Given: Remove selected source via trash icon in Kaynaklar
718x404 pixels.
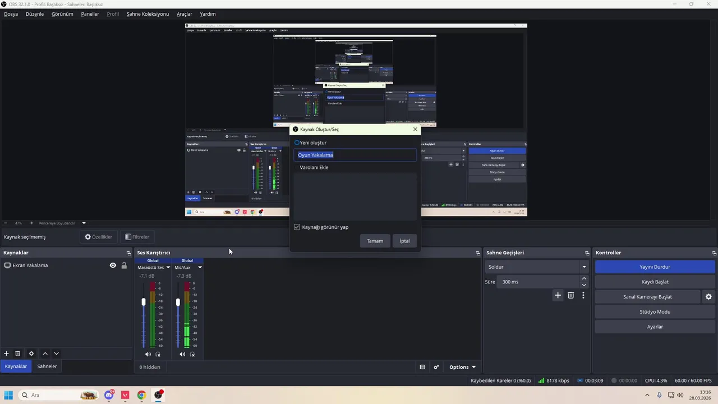Looking at the screenshot, I should [x=17, y=353].
